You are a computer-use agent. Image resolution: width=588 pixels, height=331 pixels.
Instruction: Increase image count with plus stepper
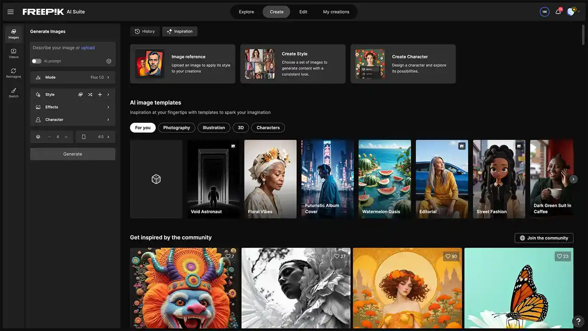click(66, 137)
